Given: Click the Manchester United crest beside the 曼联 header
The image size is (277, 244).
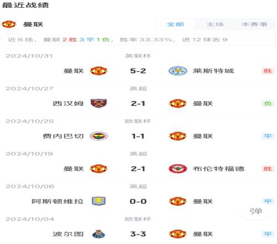Looking at the screenshot, I should [9, 24].
